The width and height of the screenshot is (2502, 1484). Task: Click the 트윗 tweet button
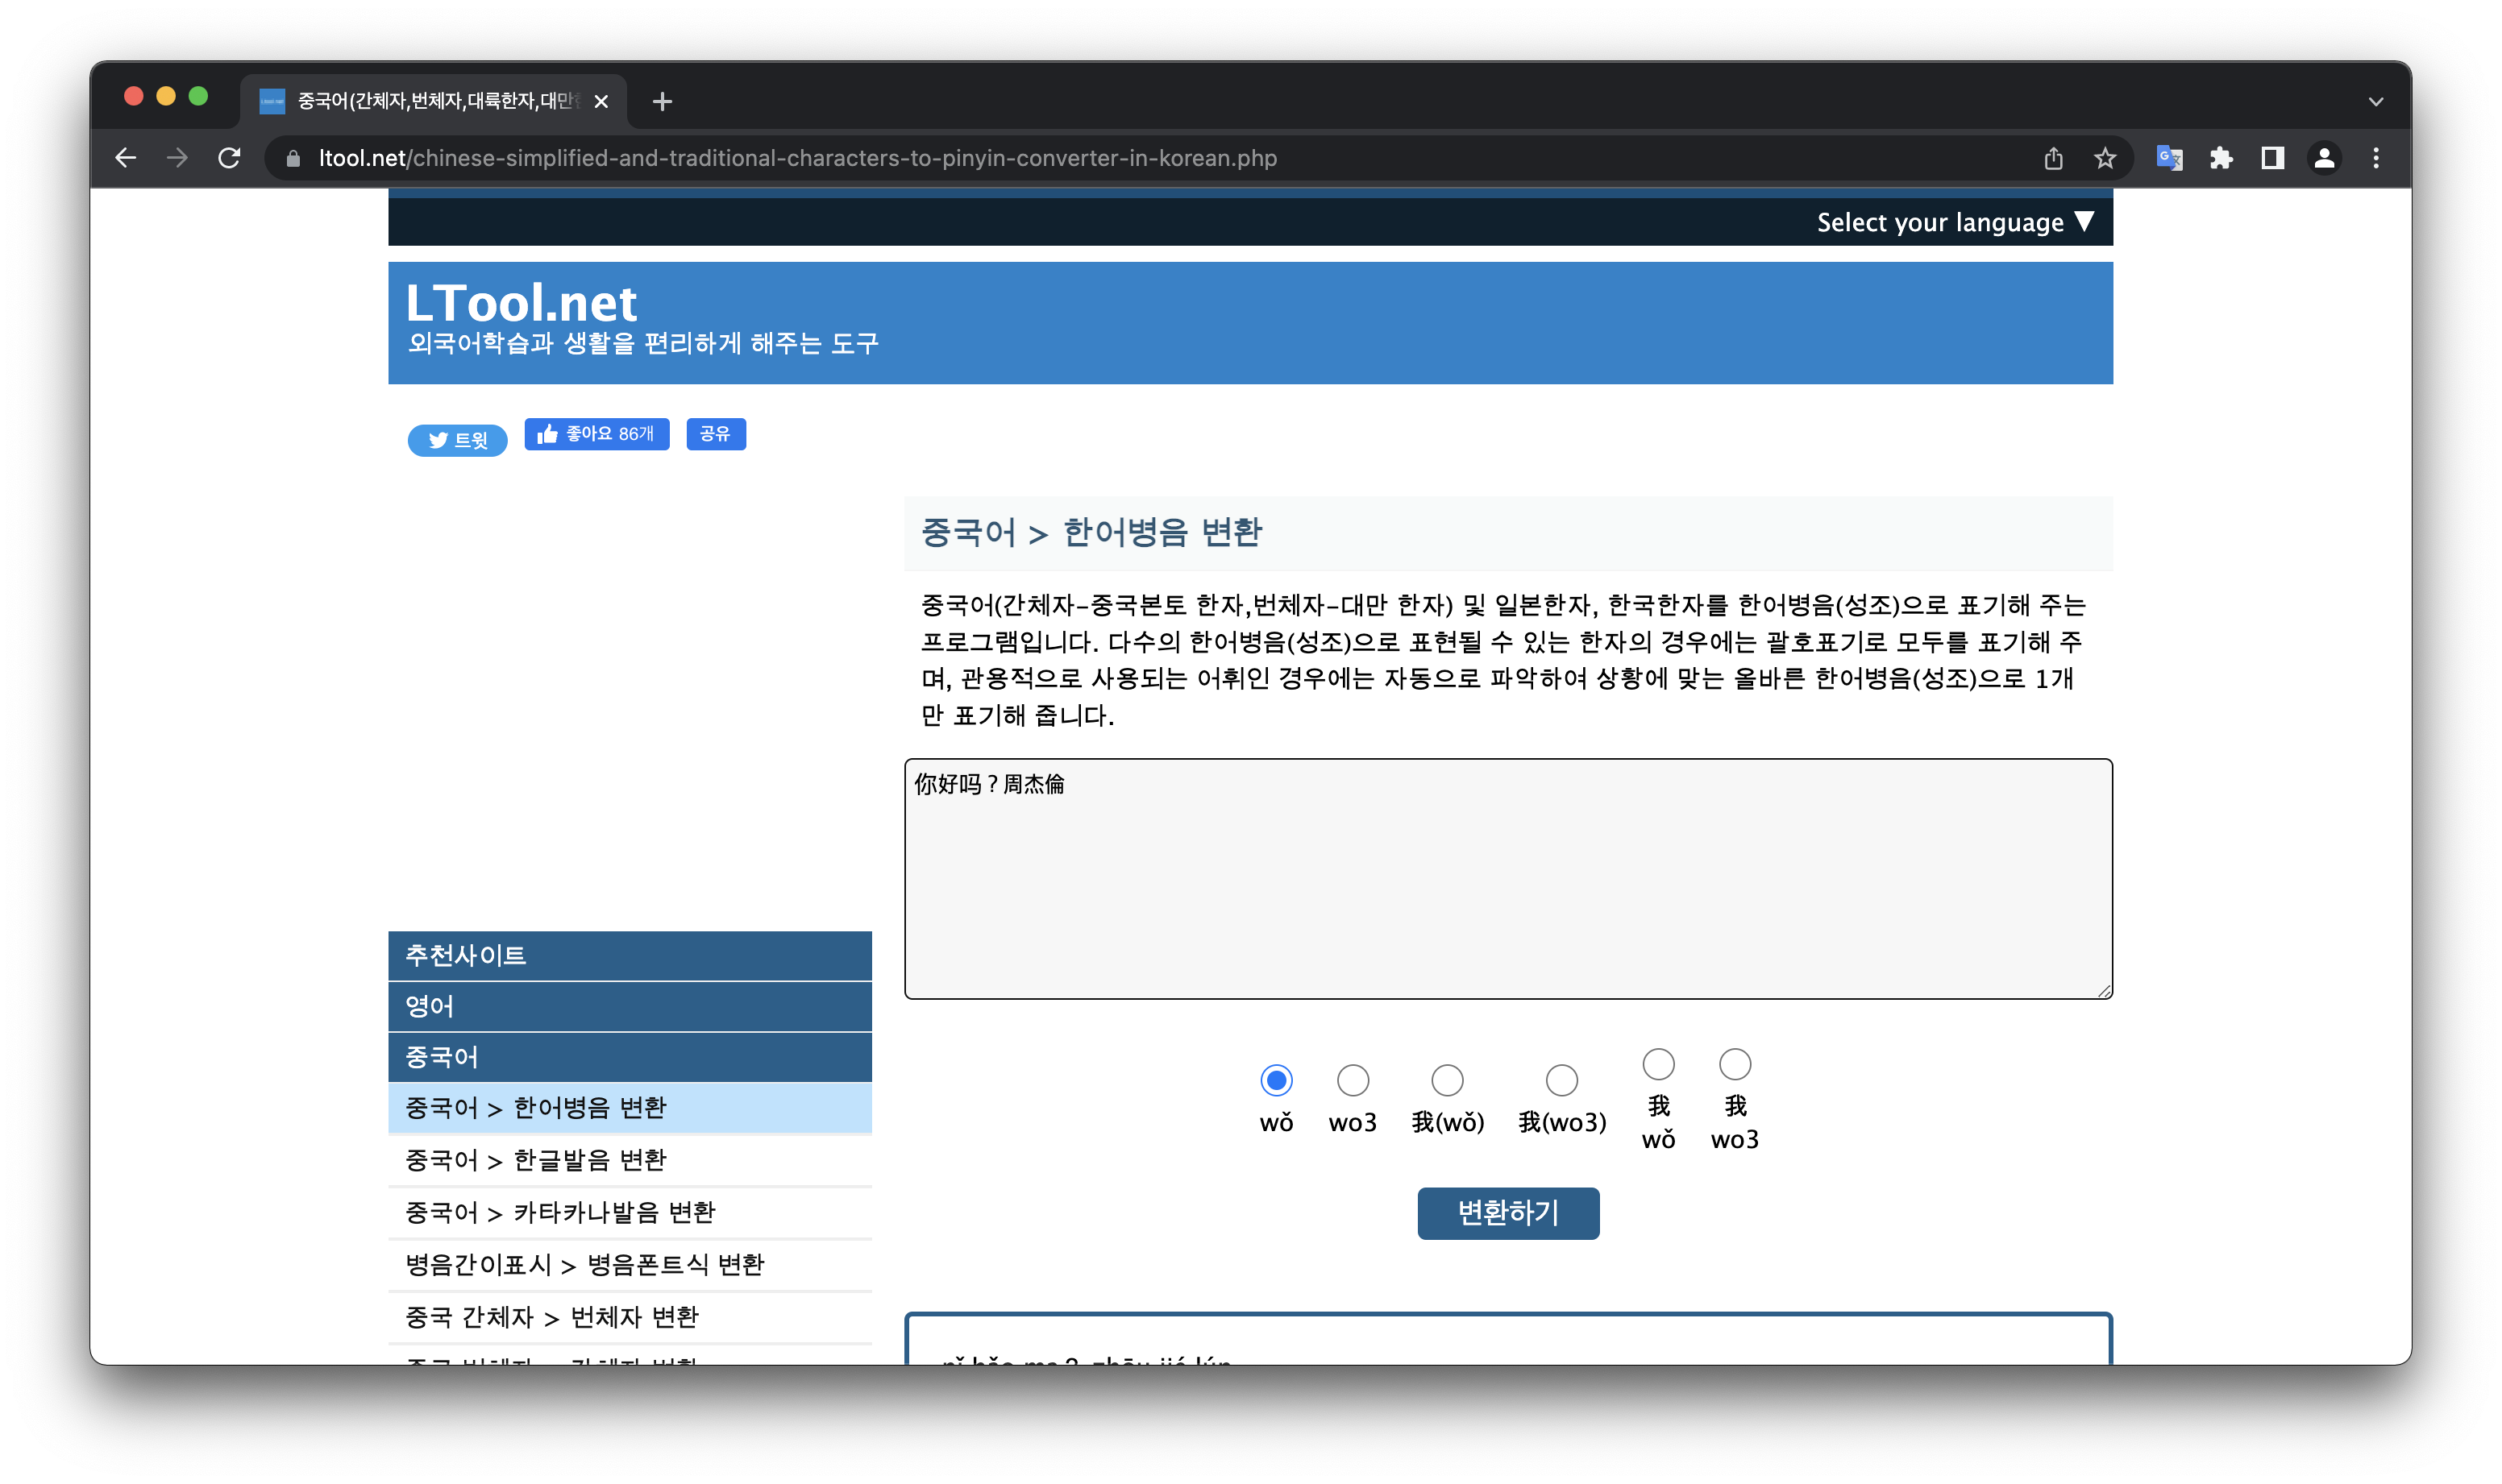point(457,440)
